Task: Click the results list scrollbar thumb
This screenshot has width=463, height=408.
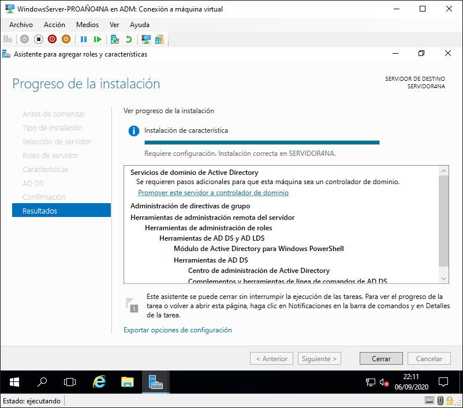Action: click(443, 221)
